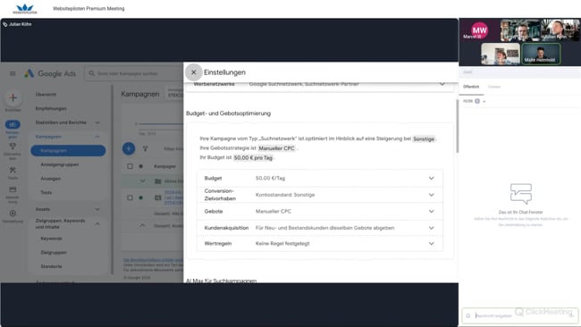Image resolution: width=581 pixels, height=327 pixels.
Task: Click the Manueller CPC chip
Action: point(276,148)
